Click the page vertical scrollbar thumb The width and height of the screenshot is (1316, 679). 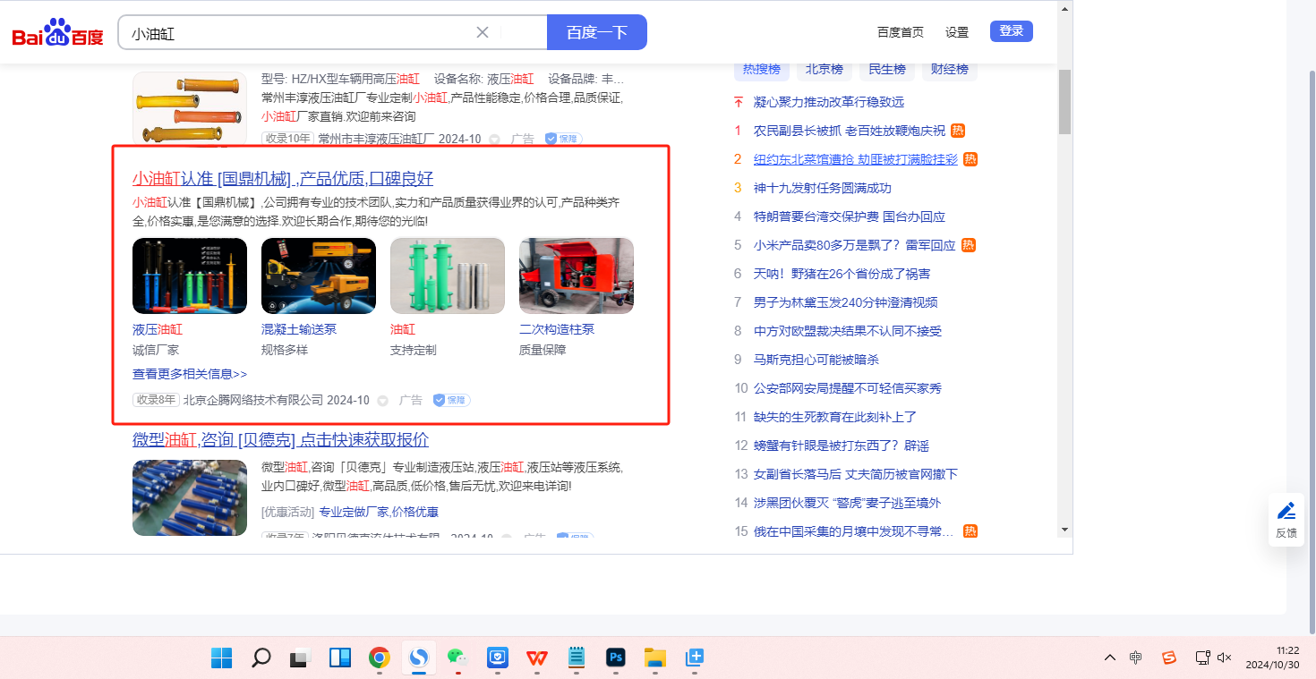(1064, 102)
